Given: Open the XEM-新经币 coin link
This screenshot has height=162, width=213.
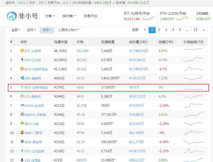Looking at the screenshot, I should tap(33, 142).
